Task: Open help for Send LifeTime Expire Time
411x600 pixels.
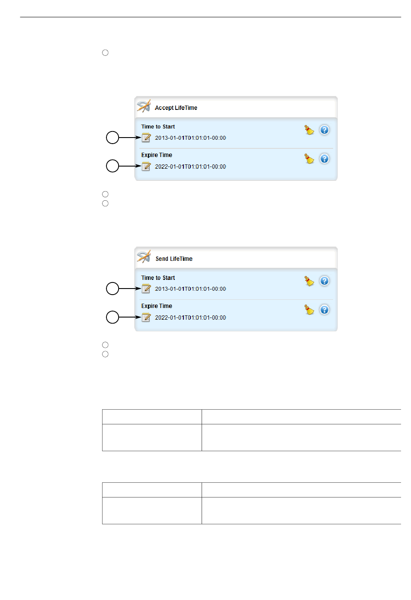Action: [324, 309]
